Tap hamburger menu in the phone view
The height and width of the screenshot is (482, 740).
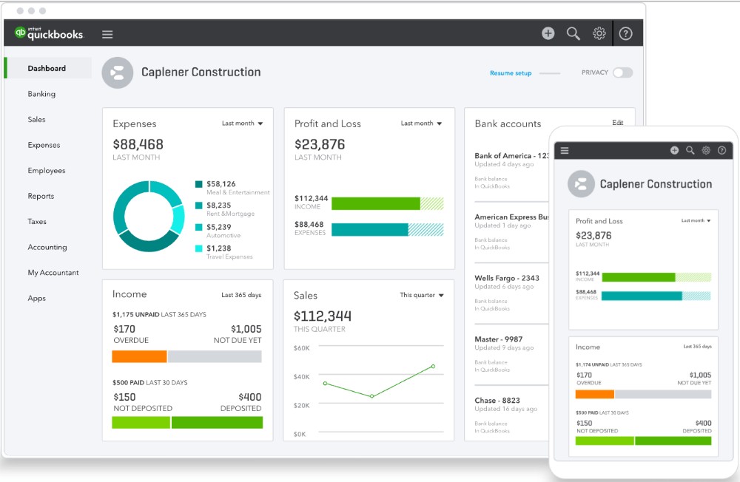[565, 151]
